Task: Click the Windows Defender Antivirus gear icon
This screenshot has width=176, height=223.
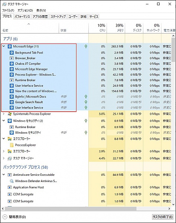Action: (12, 181)
